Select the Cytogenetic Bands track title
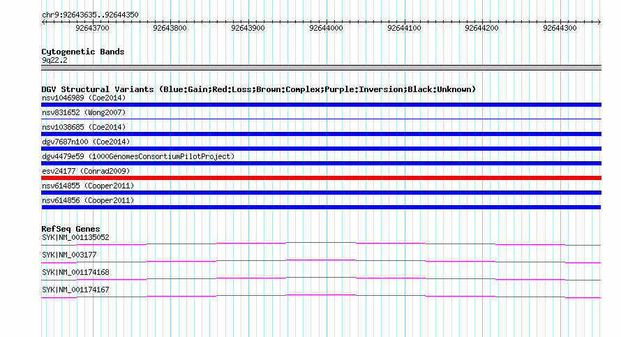The height and width of the screenshot is (337, 621). pos(83,52)
